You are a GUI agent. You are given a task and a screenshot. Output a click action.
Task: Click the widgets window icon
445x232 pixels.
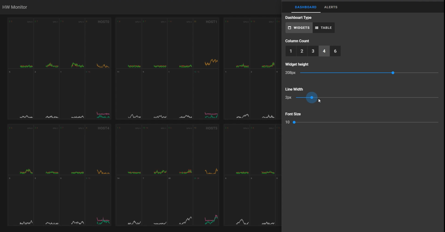290,28
